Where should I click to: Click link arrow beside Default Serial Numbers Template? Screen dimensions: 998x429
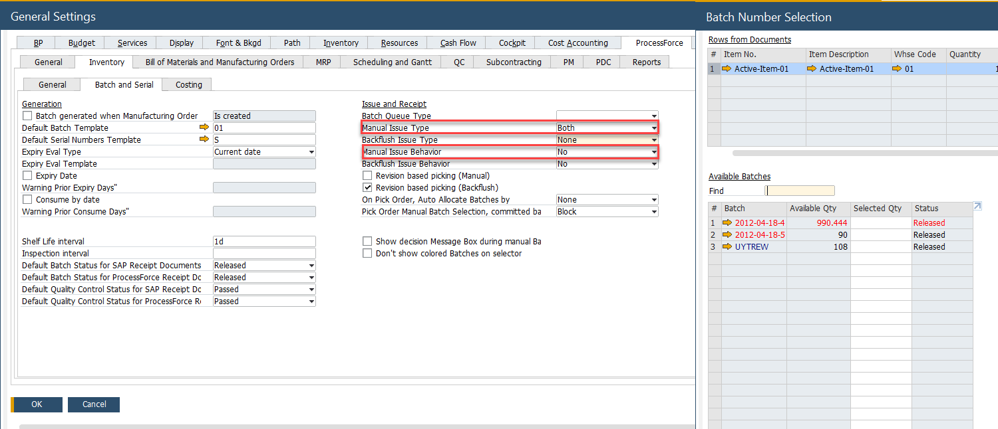tap(204, 139)
